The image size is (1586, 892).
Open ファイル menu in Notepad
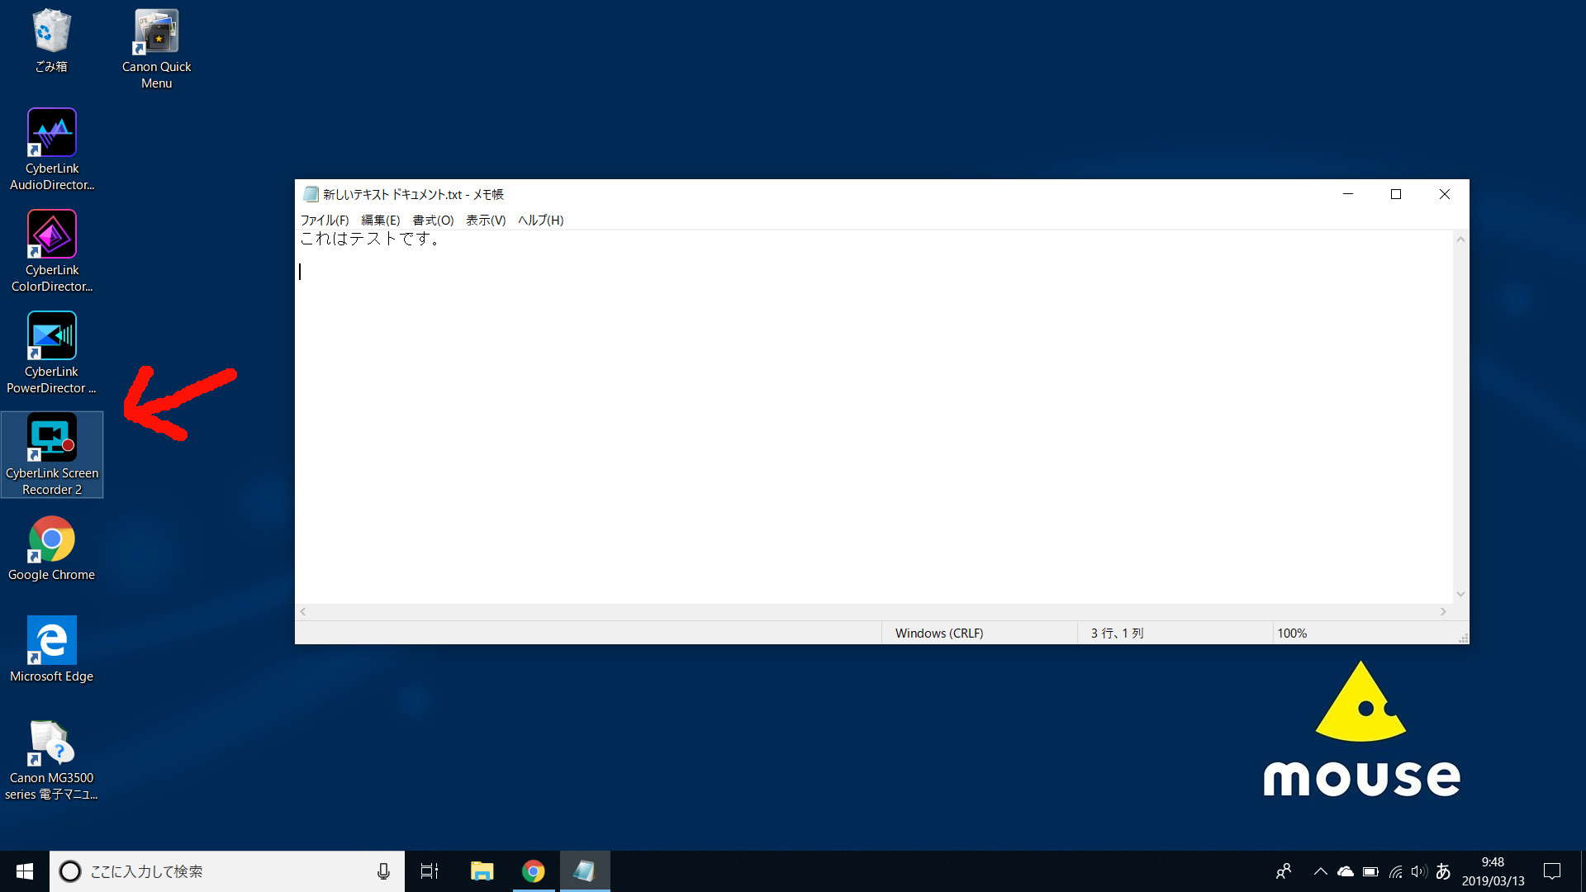pyautogui.click(x=322, y=220)
